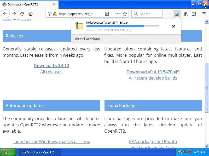Select Downloads - OpenRC... taskbar button
The image size is (209, 156).
[x=40, y=152]
